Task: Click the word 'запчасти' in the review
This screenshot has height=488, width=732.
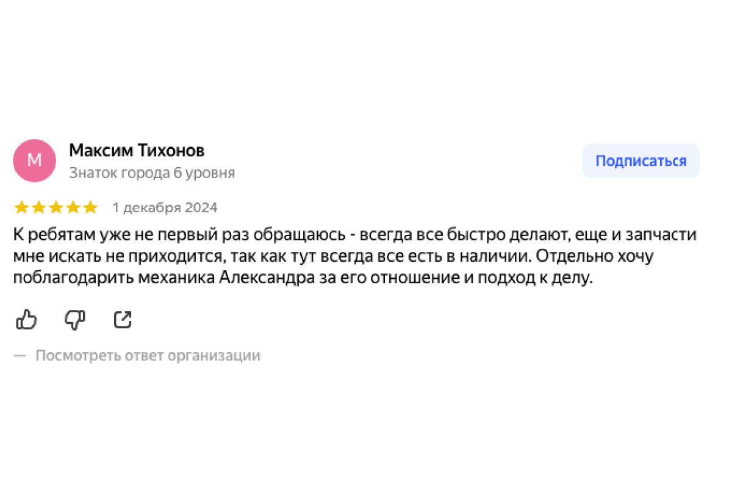Action: click(x=667, y=235)
